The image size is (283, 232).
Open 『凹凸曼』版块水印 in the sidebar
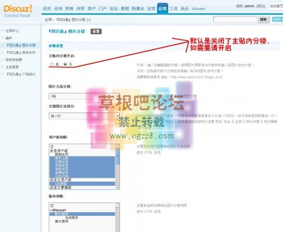pos(21,52)
